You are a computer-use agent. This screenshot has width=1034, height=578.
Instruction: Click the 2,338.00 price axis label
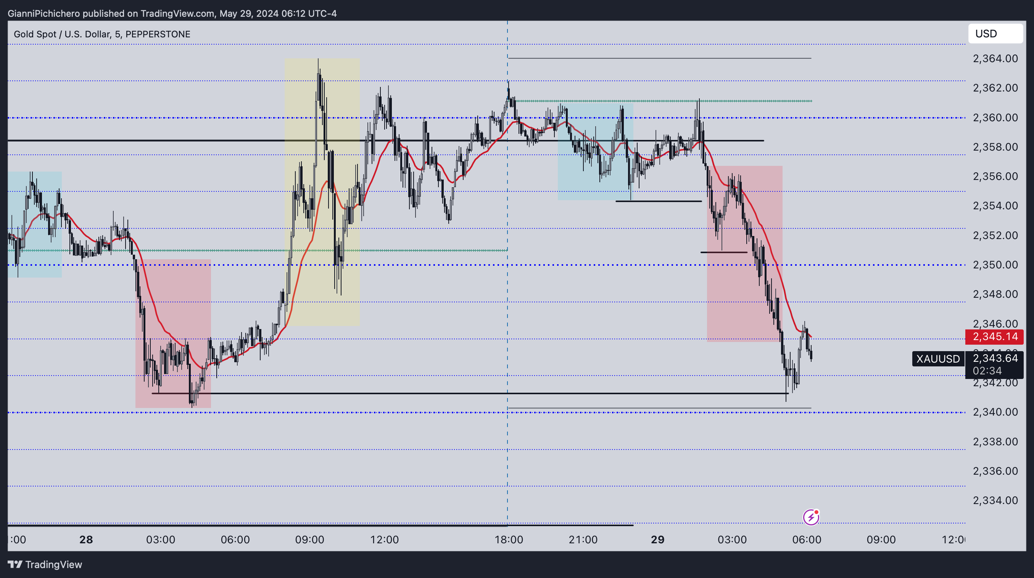click(x=995, y=442)
